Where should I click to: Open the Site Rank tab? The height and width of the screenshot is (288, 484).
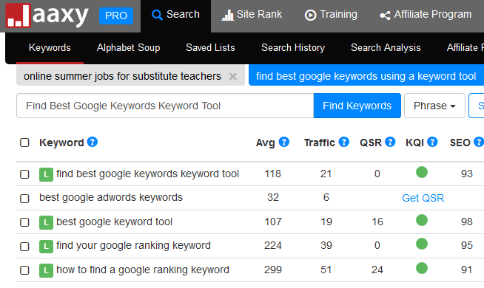[x=252, y=15]
